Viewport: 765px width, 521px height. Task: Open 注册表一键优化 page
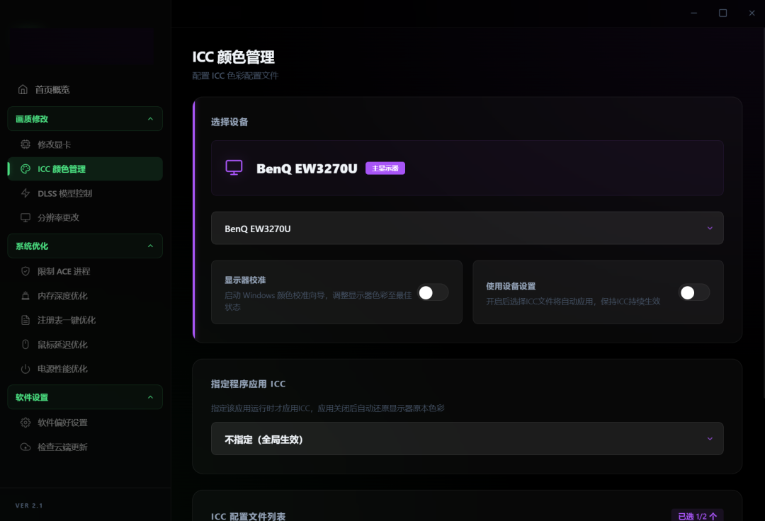click(85, 320)
